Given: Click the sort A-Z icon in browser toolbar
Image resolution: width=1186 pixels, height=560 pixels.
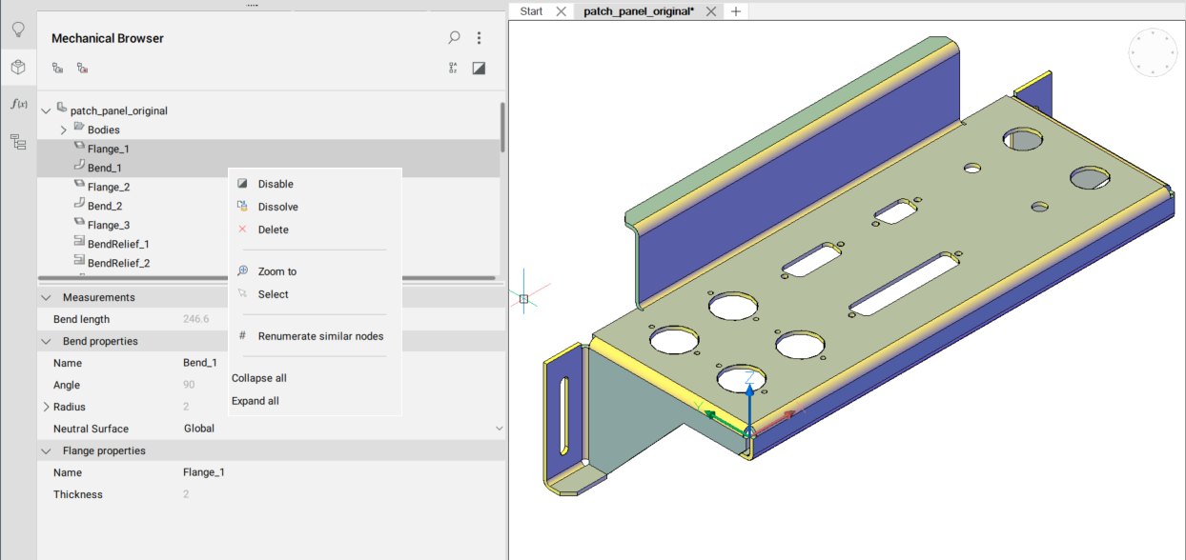Looking at the screenshot, I should click(454, 68).
